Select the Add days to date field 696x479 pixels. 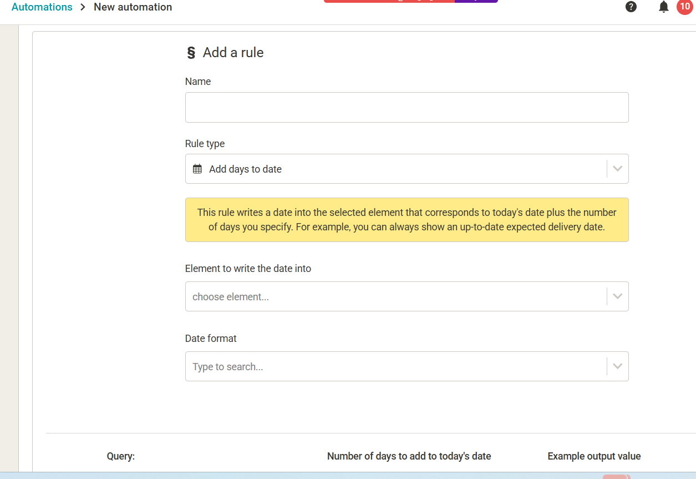[388, 169]
